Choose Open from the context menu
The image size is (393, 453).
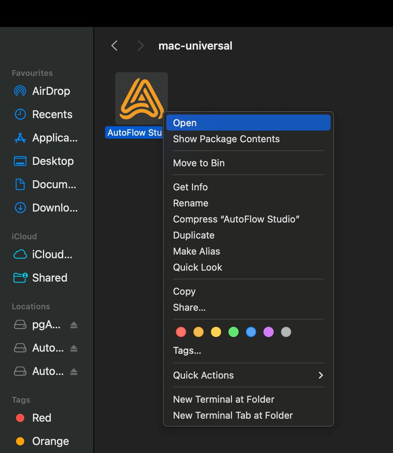(248, 123)
